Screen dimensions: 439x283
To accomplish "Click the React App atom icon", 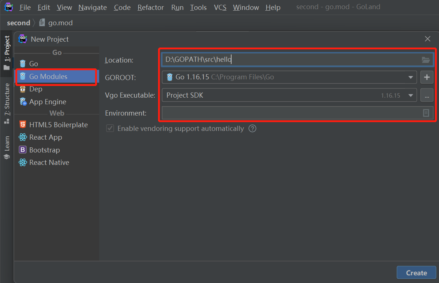I will [x=23, y=137].
